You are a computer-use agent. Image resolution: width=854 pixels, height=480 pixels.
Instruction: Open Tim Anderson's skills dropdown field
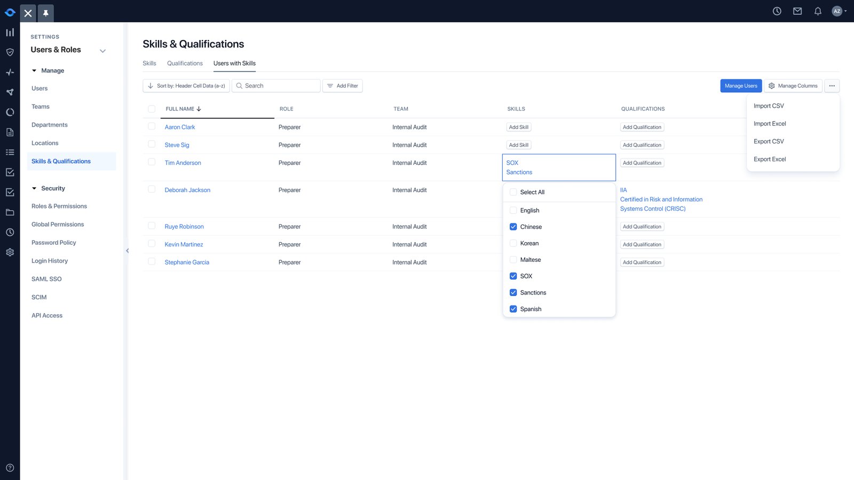click(559, 167)
